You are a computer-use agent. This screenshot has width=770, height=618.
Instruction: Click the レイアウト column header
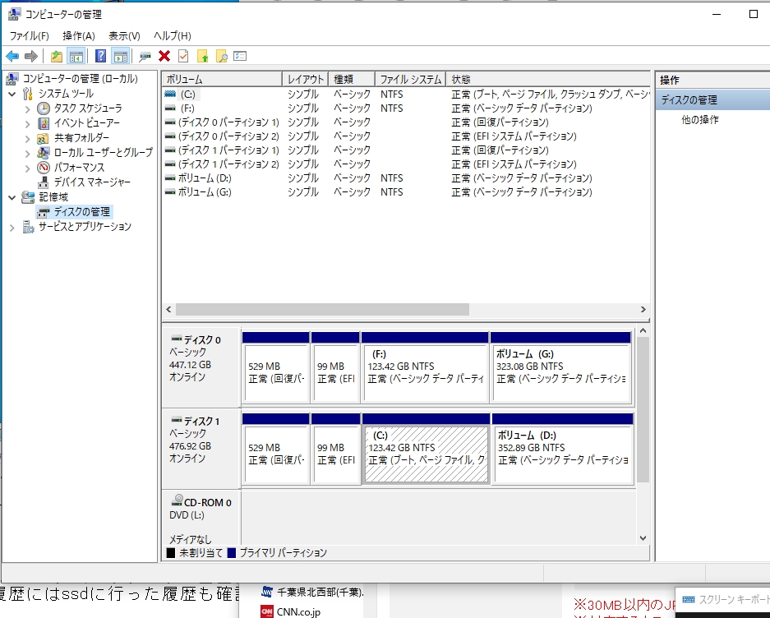click(306, 79)
